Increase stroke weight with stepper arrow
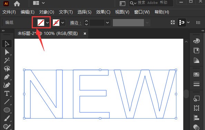This screenshot has height=130, width=205. tap(86, 21)
